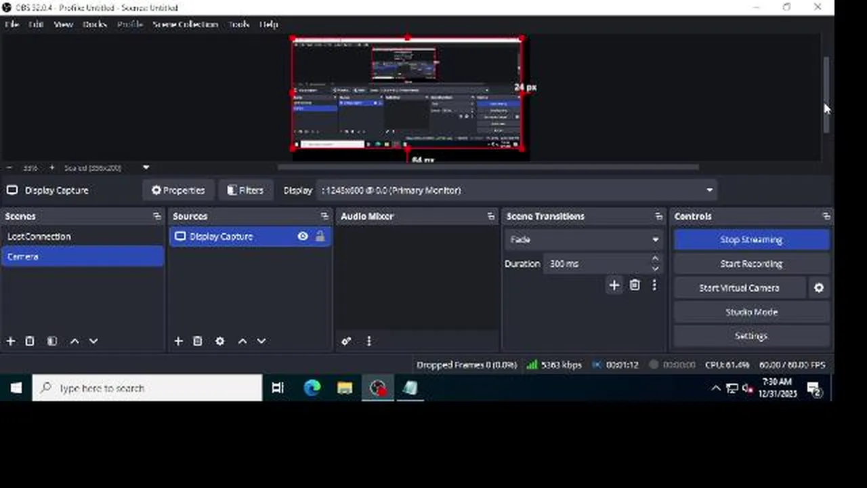
Task: Toggle Display Capture visibility eye
Action: point(303,237)
